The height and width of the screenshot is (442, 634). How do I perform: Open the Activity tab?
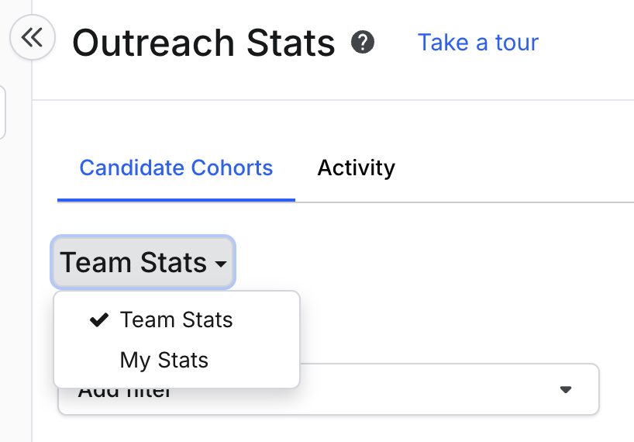click(356, 167)
